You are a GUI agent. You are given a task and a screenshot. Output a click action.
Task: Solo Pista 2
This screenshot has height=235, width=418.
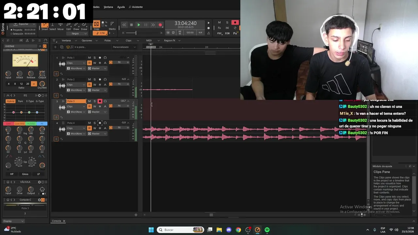click(x=94, y=79)
